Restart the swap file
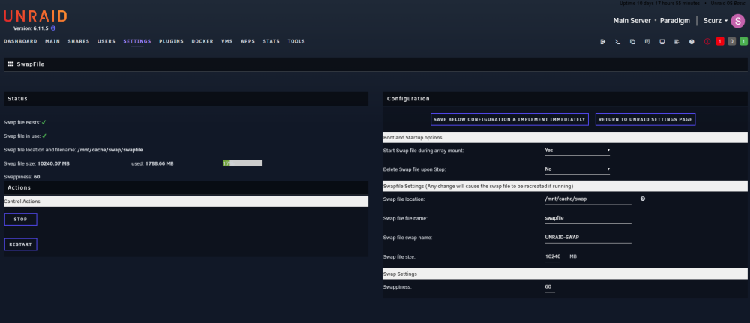750x323 pixels. point(20,244)
